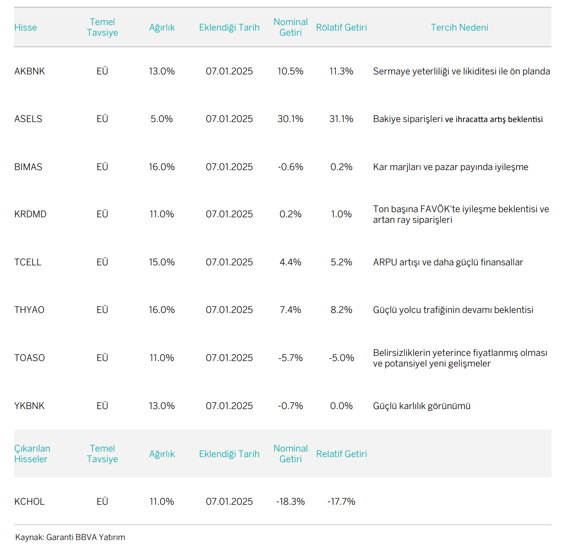574x546 pixels.
Task: Click TCELL reason ARPU artışı text
Action: point(448,262)
